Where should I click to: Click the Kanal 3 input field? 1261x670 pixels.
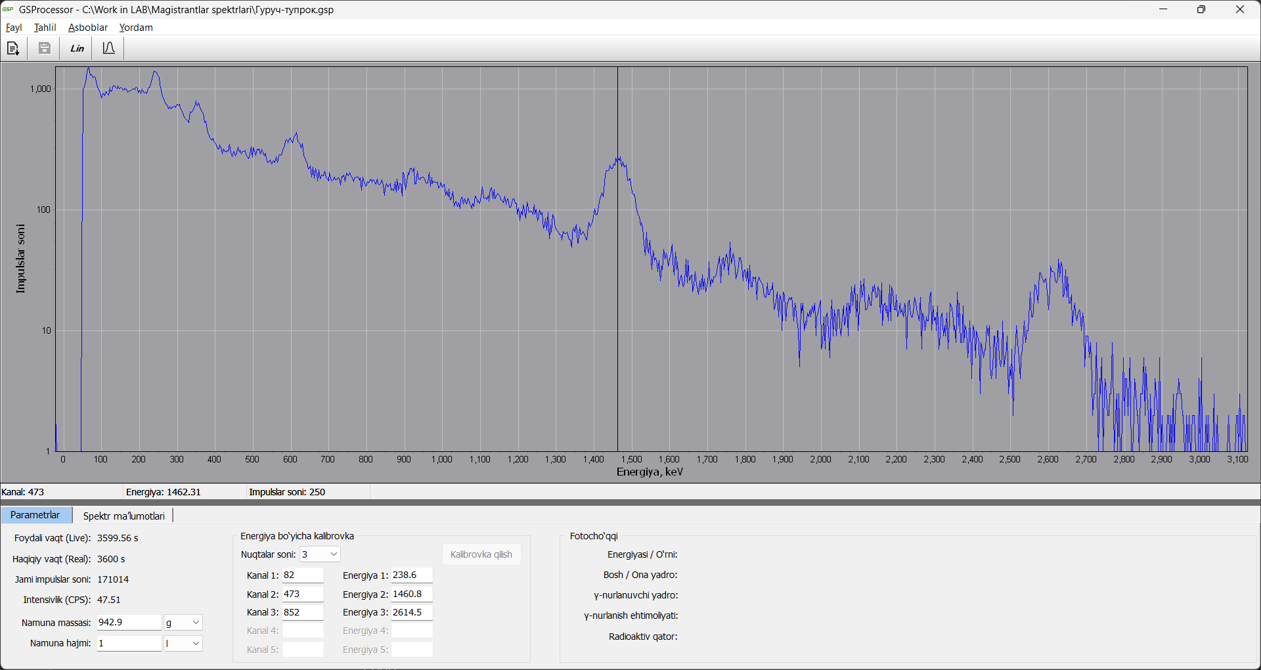(303, 612)
